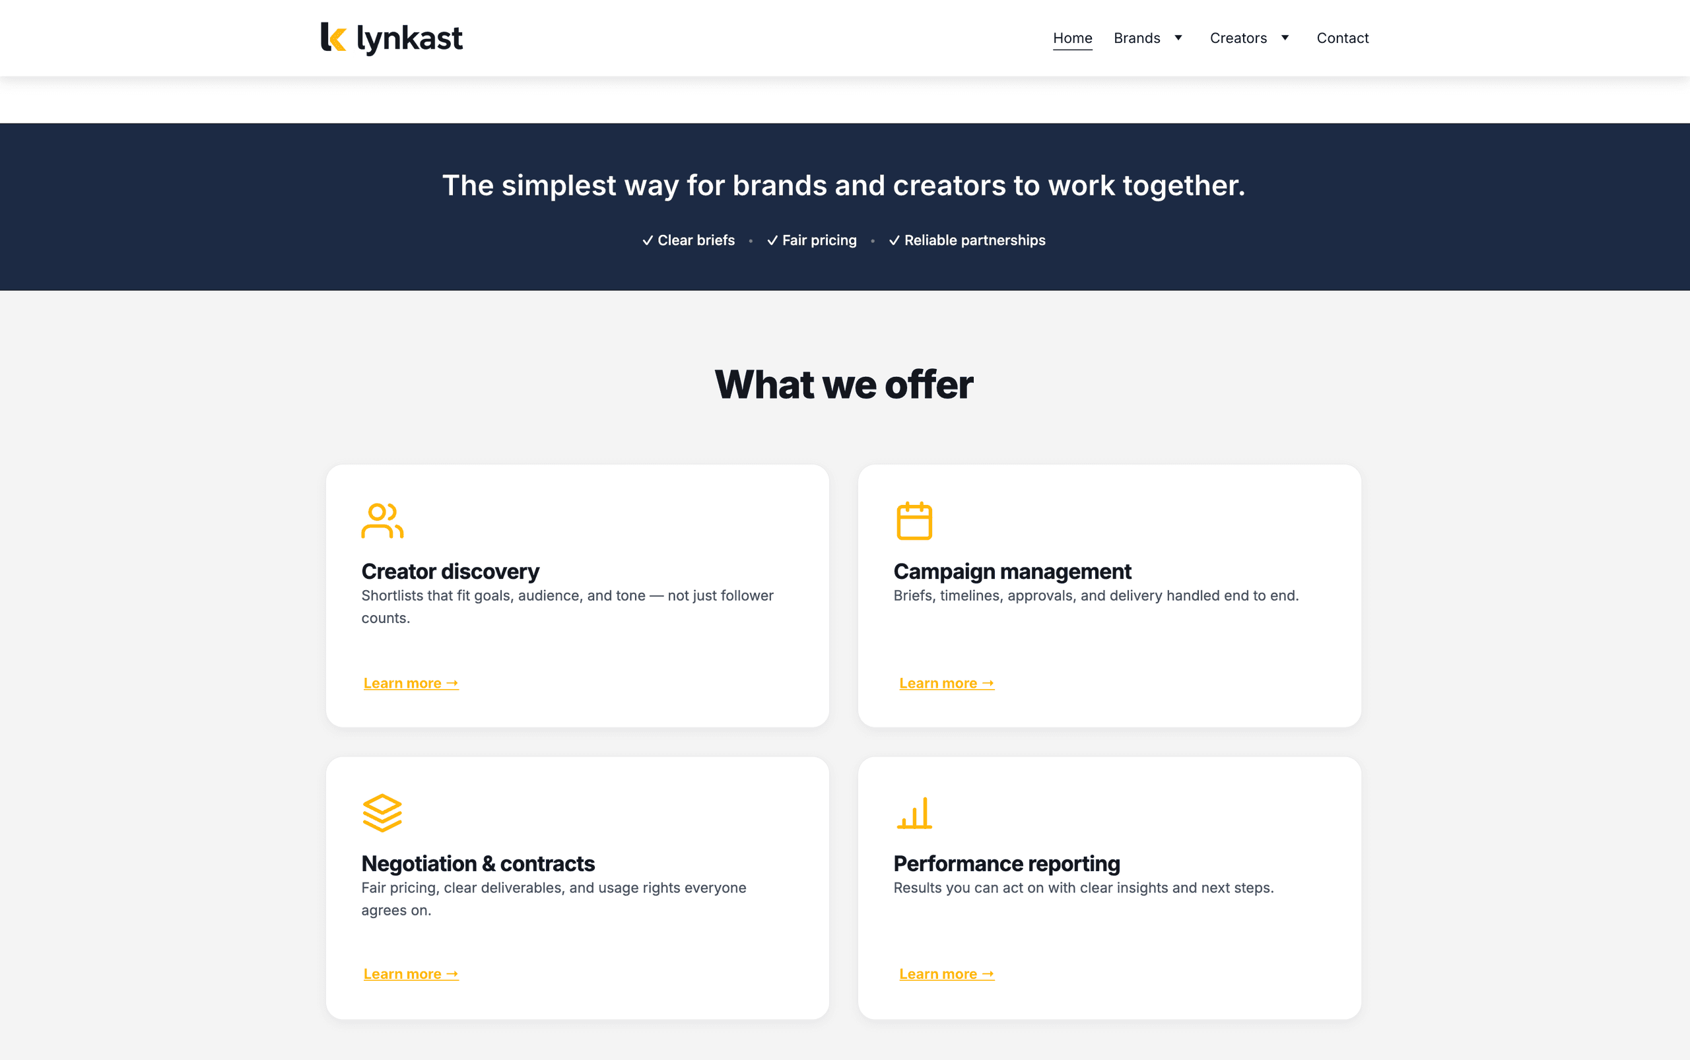The height and width of the screenshot is (1060, 1690).
Task: Click the Performance reporting bar chart icon
Action: [x=914, y=813]
